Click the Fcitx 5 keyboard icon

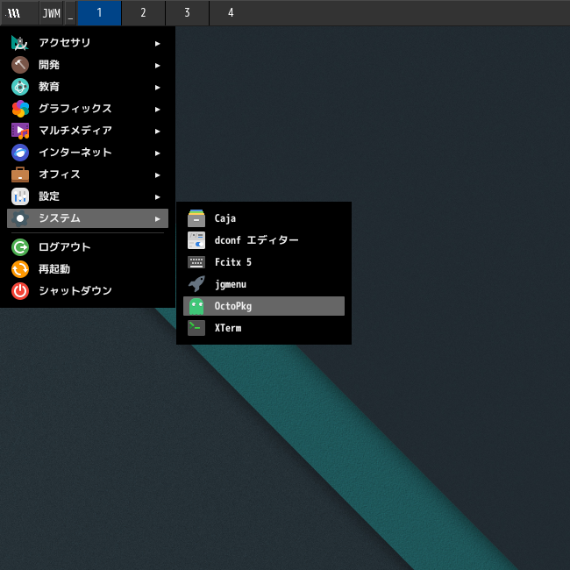pos(196,262)
